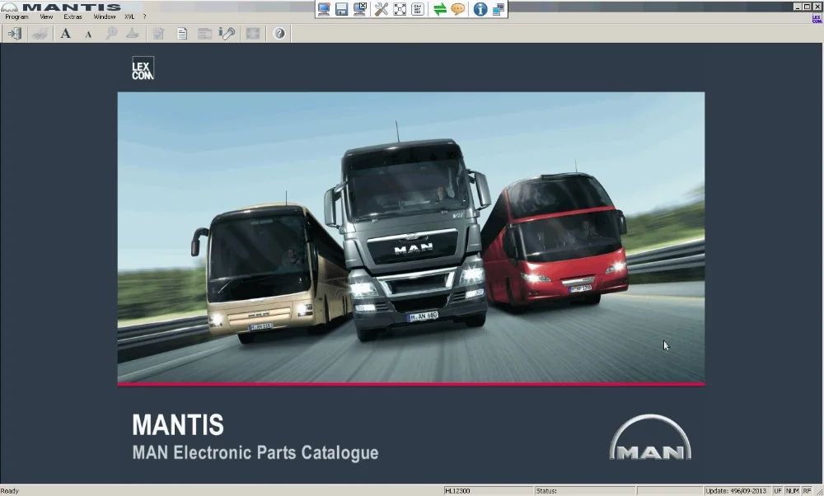The height and width of the screenshot is (496, 824).
Task: Click the MANTIS heading on the splash screen
Action: (178, 424)
